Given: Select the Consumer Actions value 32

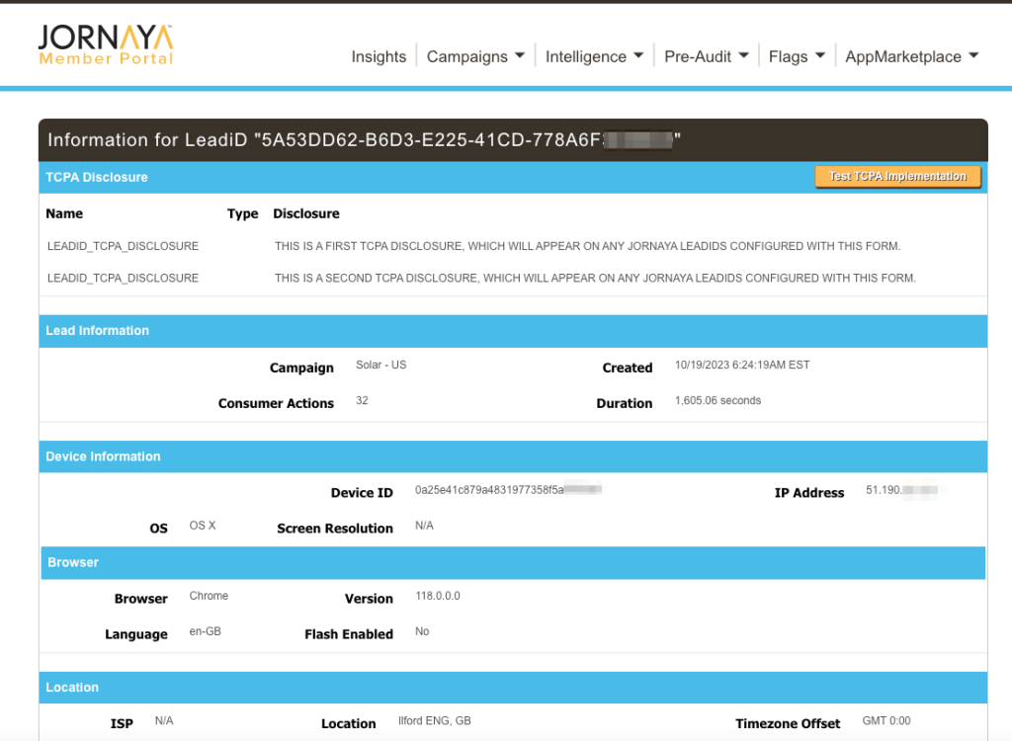Looking at the screenshot, I should (362, 400).
